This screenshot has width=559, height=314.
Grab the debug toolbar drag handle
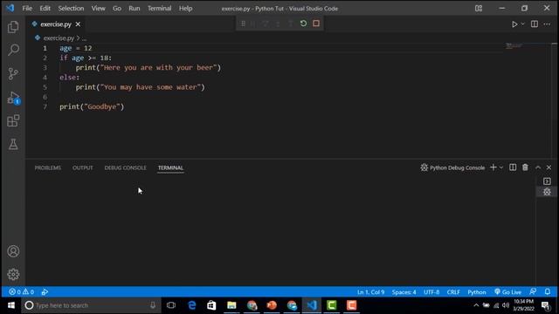click(243, 24)
